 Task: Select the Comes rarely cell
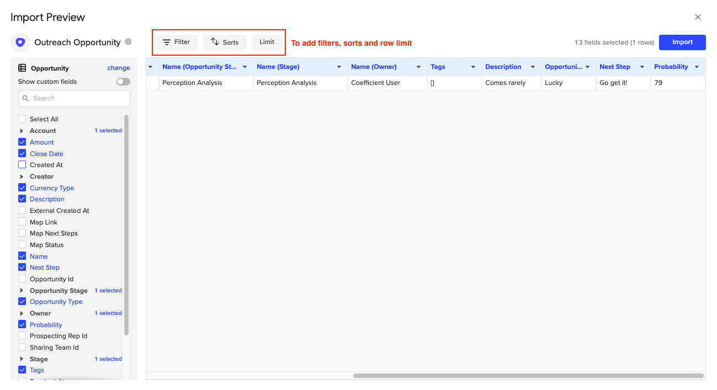point(511,83)
